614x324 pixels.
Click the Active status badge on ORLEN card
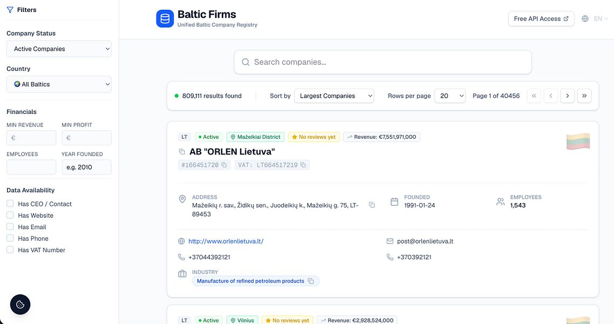pos(209,137)
